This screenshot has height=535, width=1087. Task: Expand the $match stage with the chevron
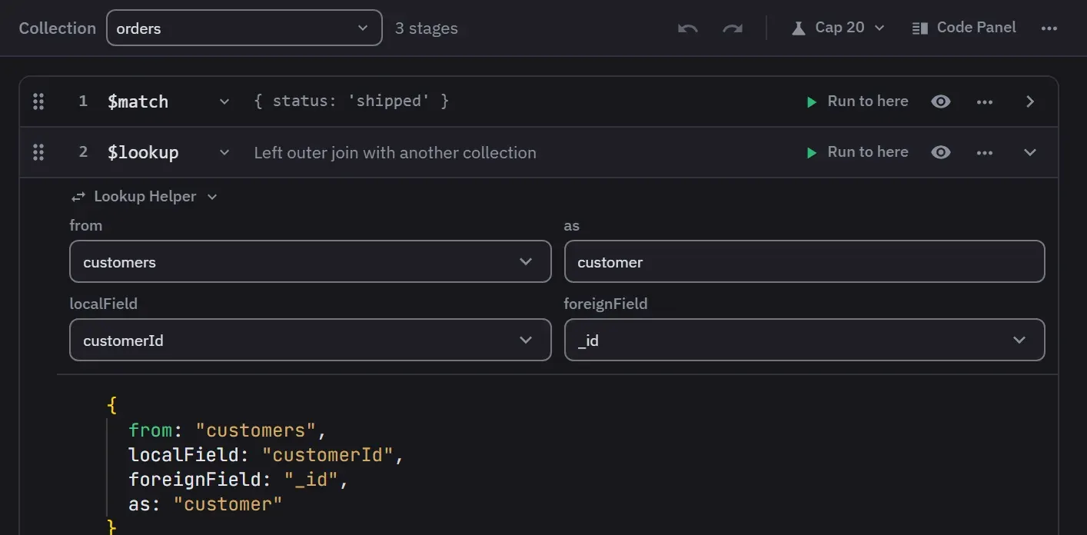click(1031, 101)
